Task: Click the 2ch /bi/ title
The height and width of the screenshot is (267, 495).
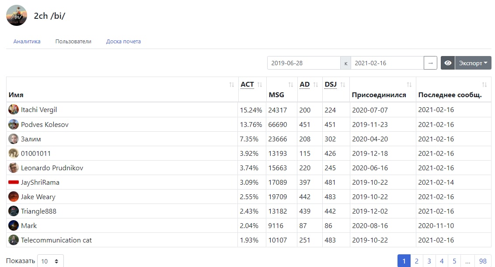Action: pyautogui.click(x=49, y=16)
